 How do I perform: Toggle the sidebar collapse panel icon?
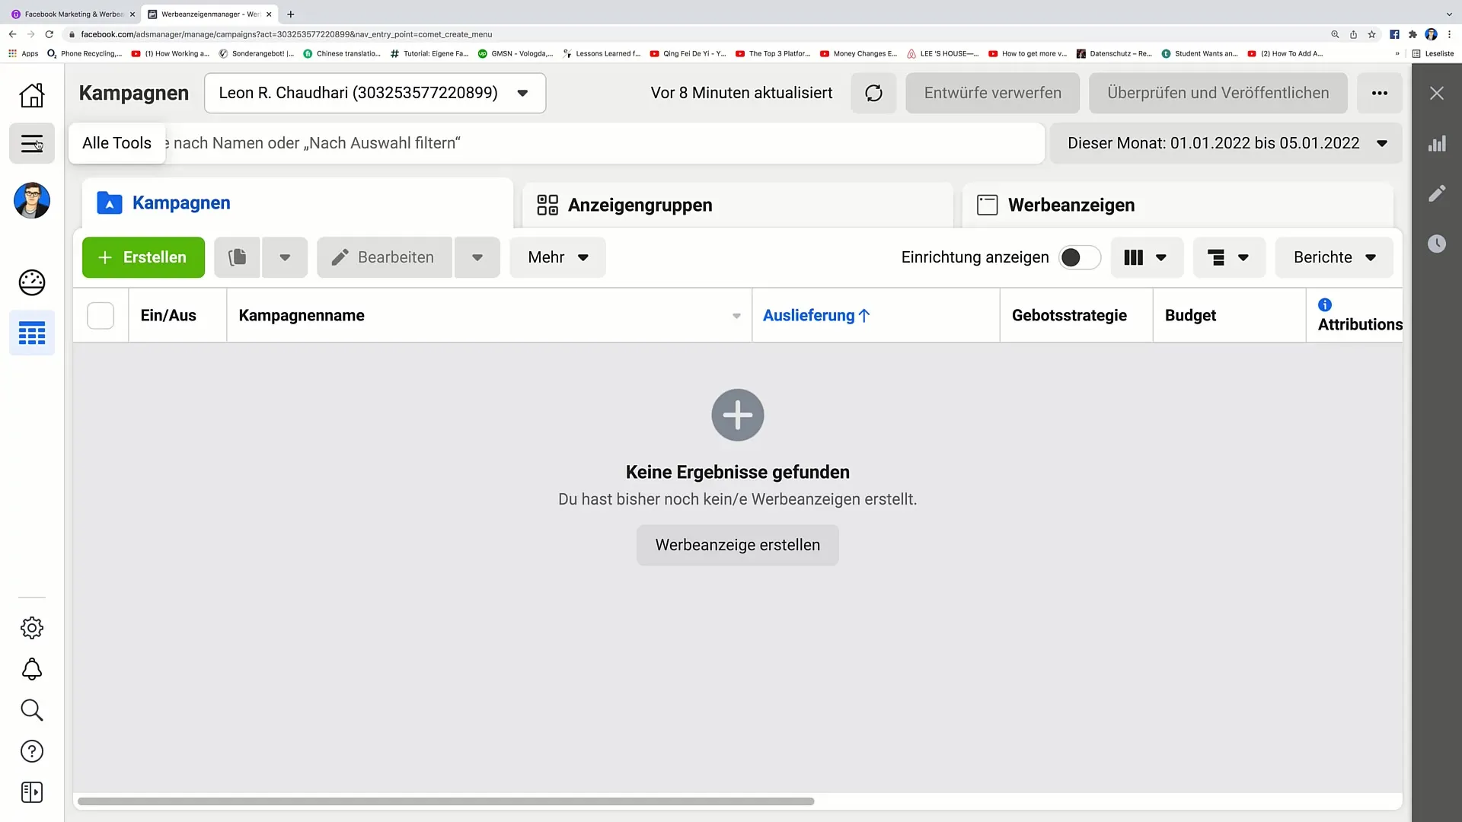pyautogui.click(x=32, y=792)
